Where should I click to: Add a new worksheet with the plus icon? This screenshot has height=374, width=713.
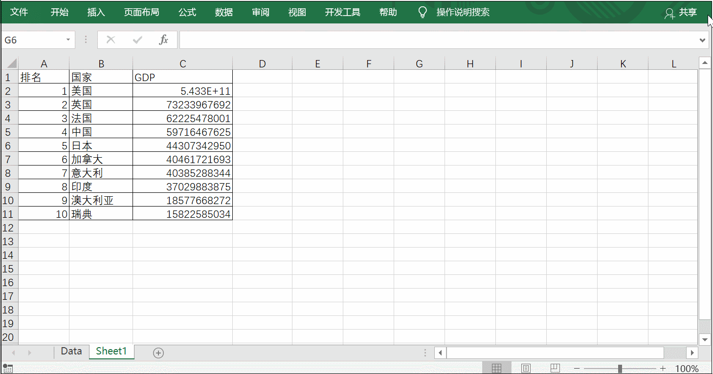pyautogui.click(x=158, y=352)
